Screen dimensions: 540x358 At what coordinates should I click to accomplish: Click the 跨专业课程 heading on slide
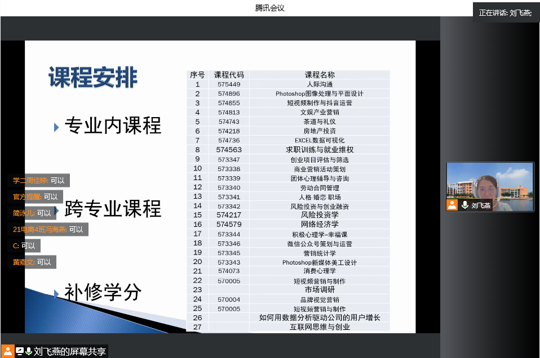pos(113,209)
